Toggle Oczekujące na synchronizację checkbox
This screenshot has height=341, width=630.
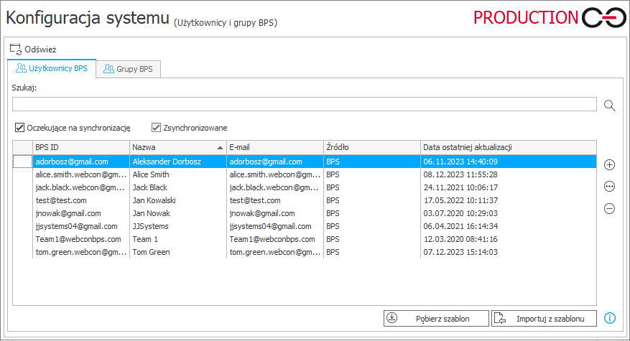coord(19,128)
